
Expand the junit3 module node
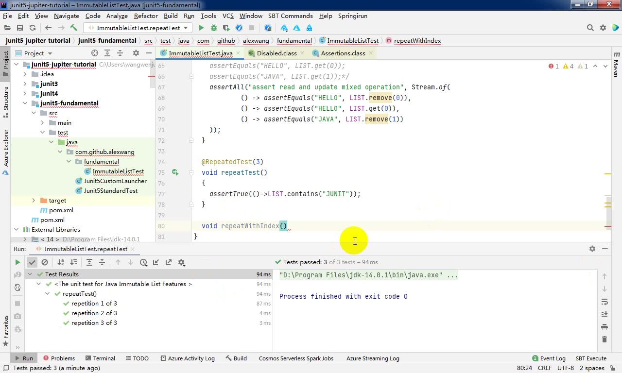[x=25, y=84]
